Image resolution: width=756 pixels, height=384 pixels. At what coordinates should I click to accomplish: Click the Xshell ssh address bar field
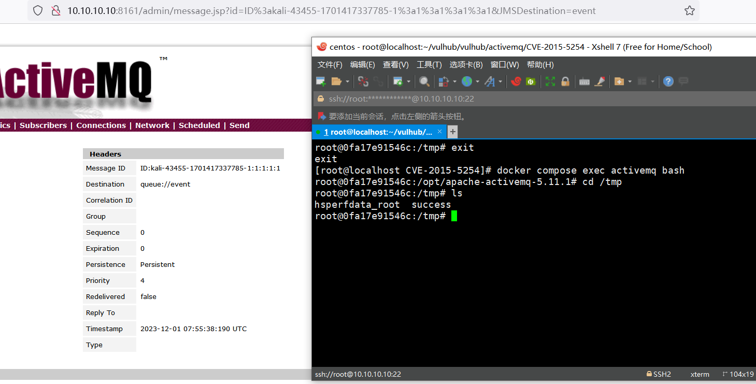pyautogui.click(x=534, y=98)
